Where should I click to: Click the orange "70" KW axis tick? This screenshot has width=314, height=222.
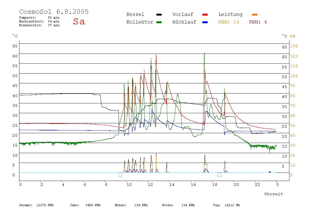(293, 105)
